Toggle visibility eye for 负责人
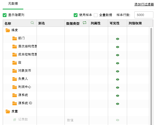 point(118,79)
